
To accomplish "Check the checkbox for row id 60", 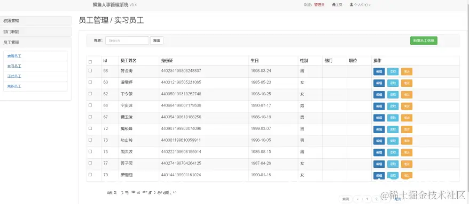I will [90, 82].
